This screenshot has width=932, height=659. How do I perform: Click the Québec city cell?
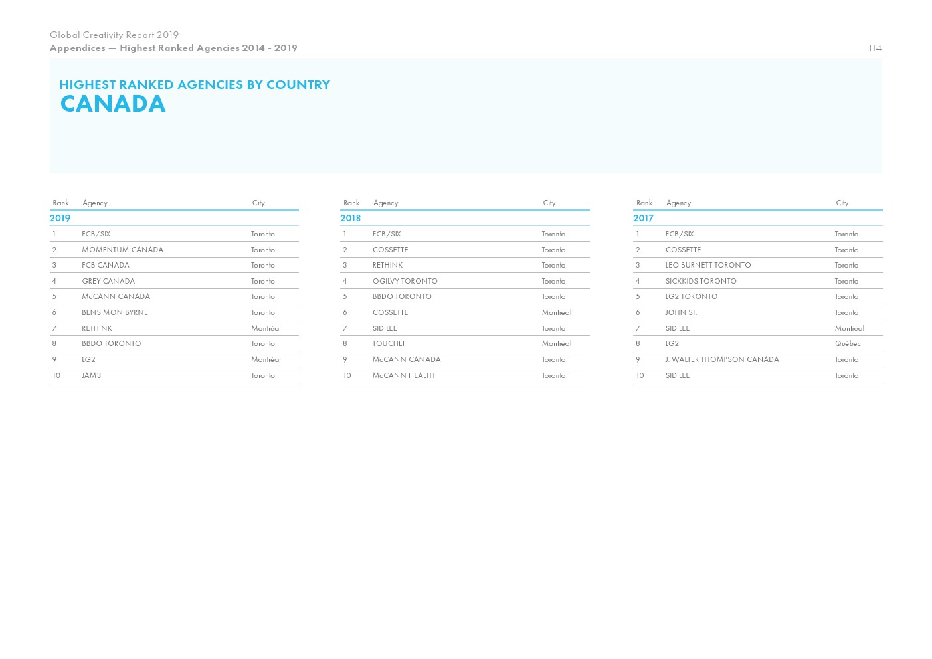tap(847, 343)
